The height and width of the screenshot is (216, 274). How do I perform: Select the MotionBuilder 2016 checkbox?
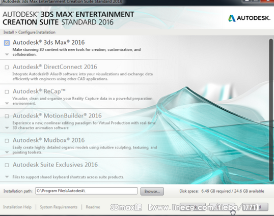7,116
